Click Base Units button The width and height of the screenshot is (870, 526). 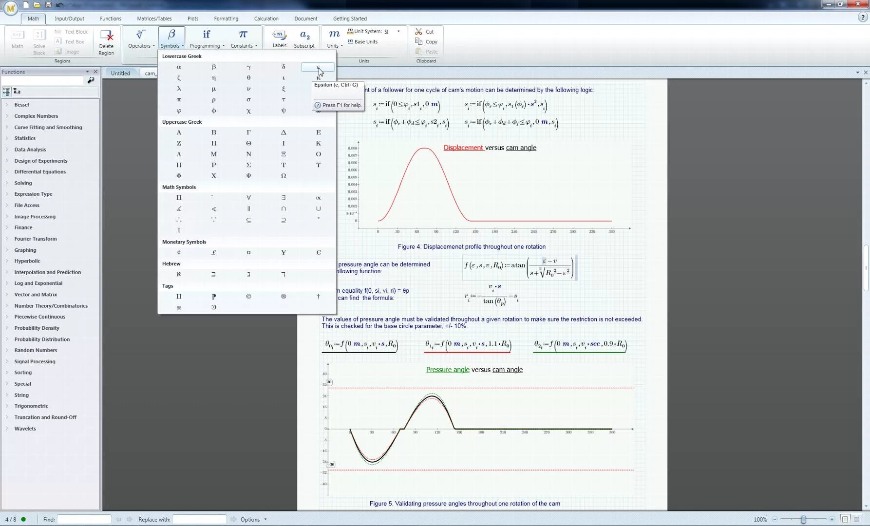click(362, 42)
